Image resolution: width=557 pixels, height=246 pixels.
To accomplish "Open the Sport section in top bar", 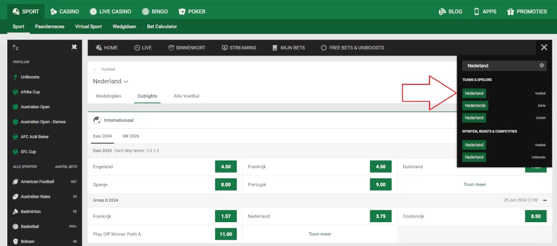I will [26, 11].
